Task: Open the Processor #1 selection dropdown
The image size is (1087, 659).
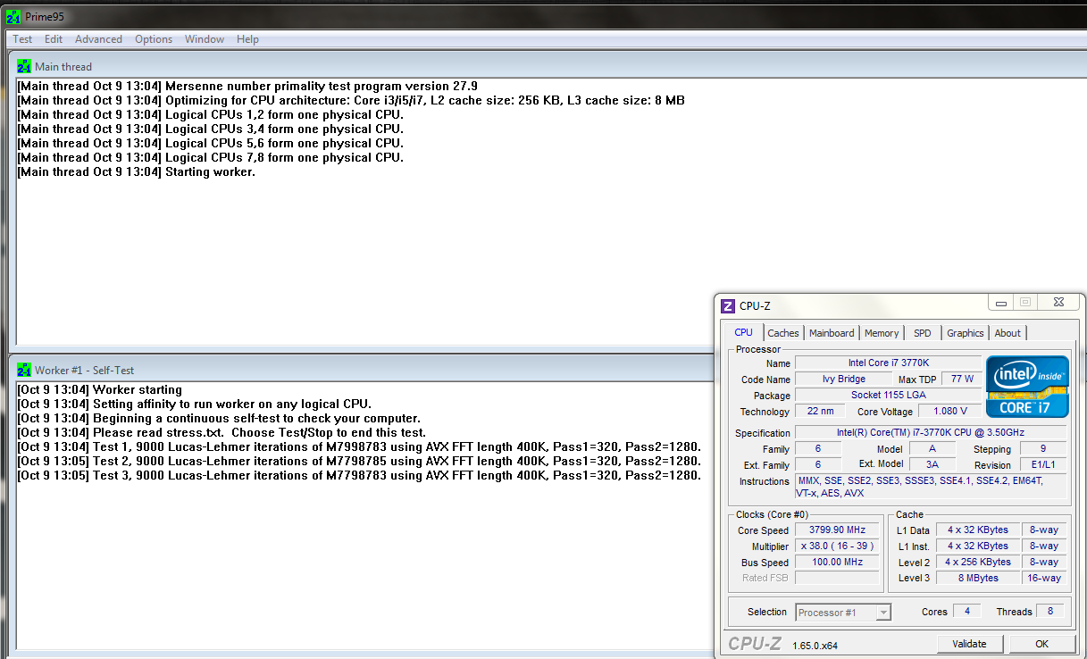Action: click(843, 613)
